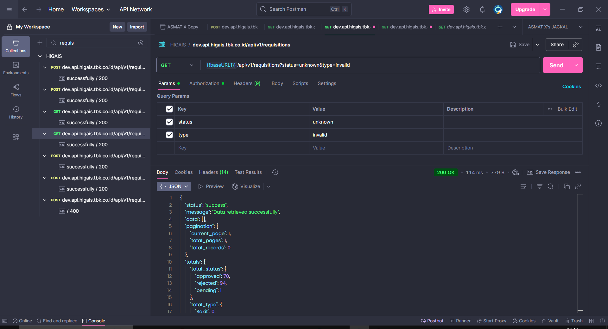
Task: Open the ASMAT X Copy tab
Action: click(x=179, y=27)
